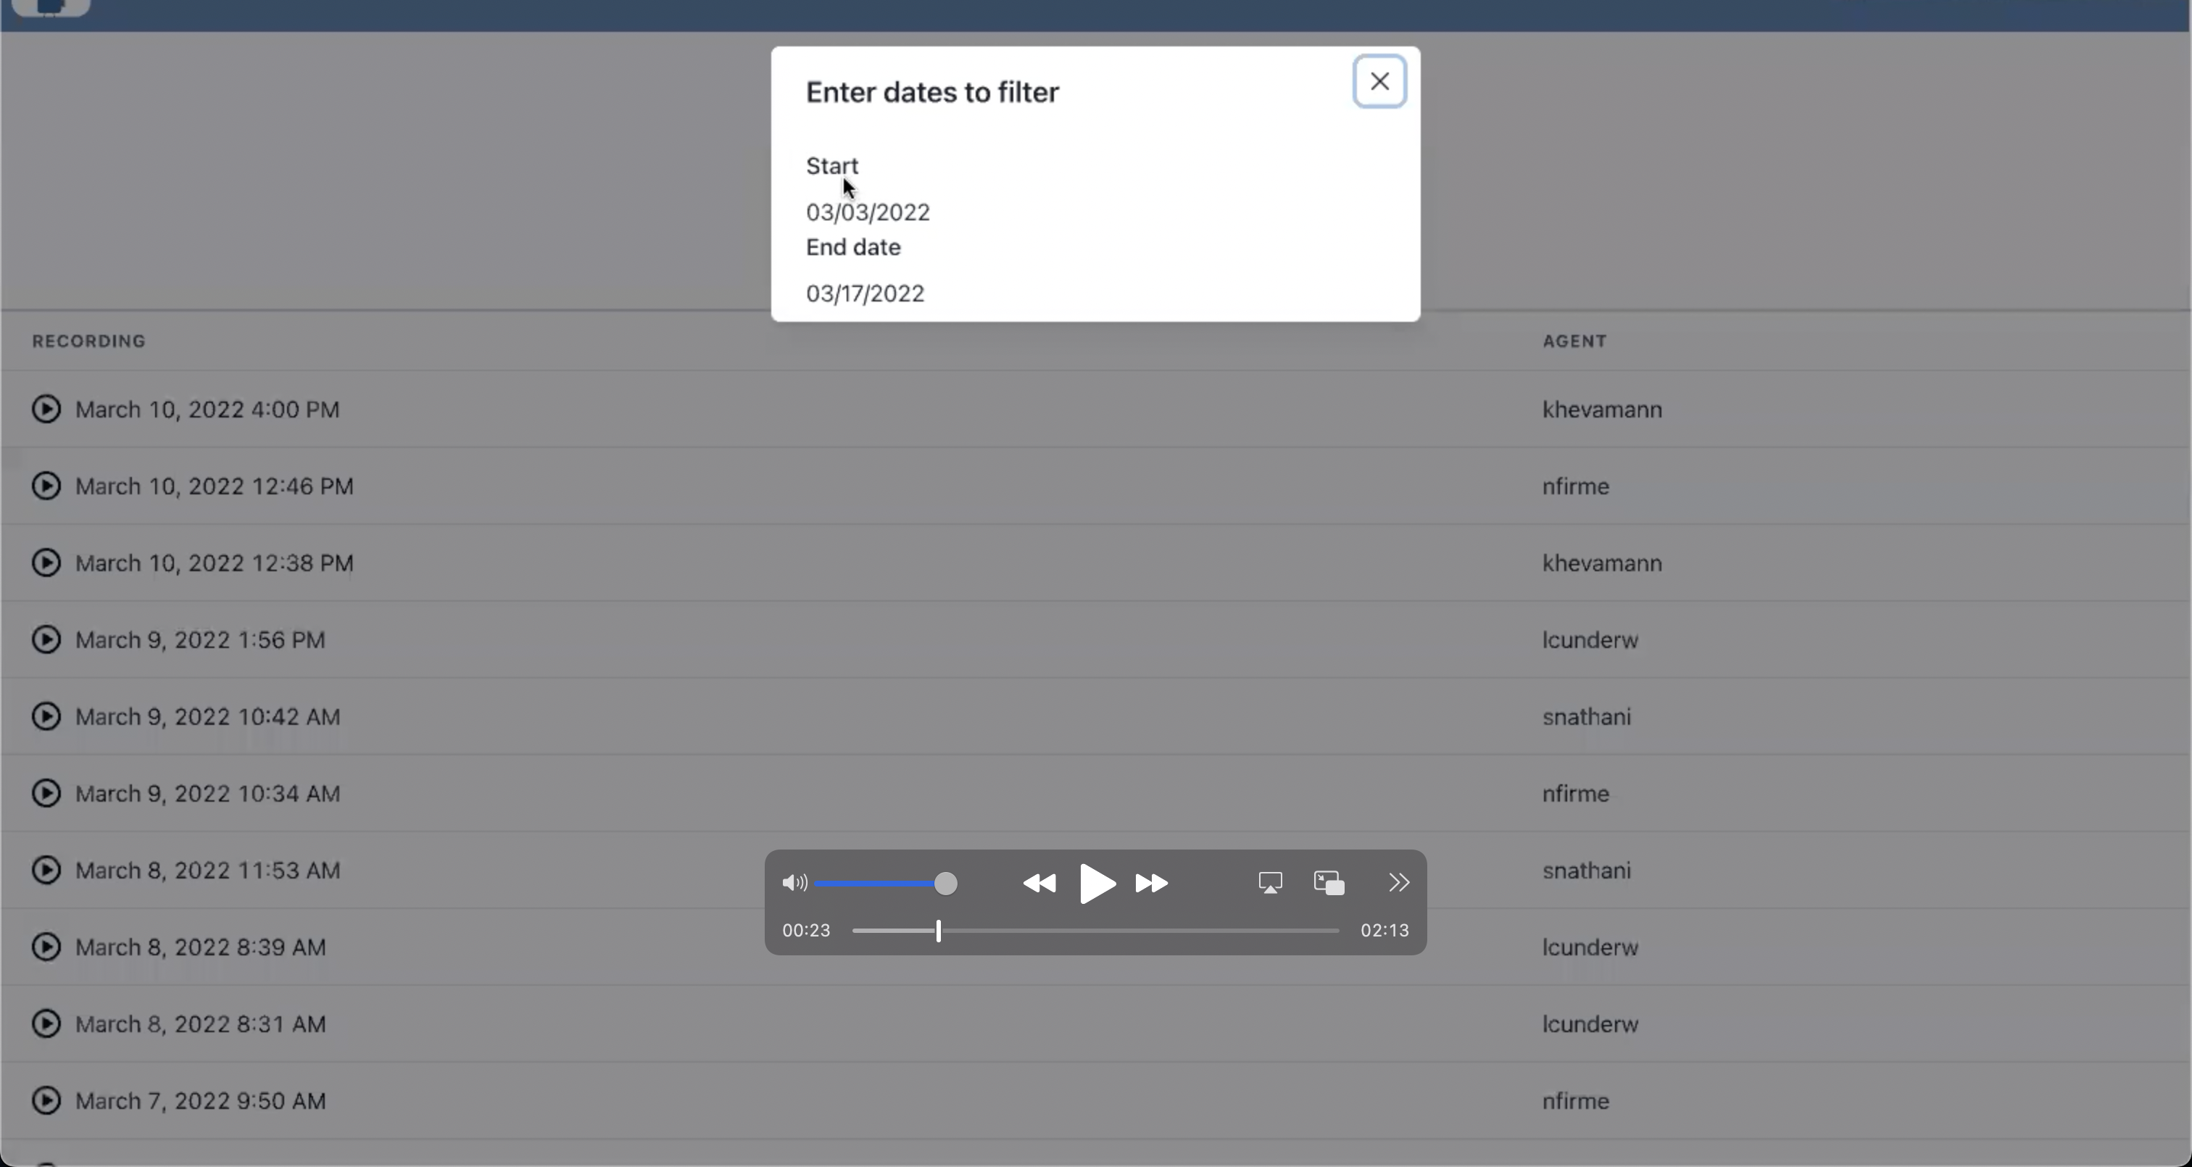The image size is (2192, 1167).
Task: Play the March 7, 2022 9:50 AM recording
Action: coord(46,1100)
